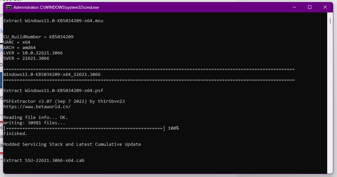Screen dimensions: 337x177
Task: Click the window title 'Administrator: C:\WINDOWS\system32\cmd.exe'
Action: click(56, 7)
